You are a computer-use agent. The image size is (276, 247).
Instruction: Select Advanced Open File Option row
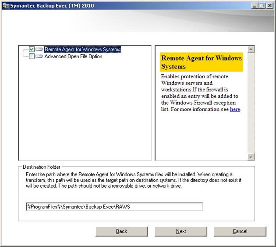pyautogui.click(x=73, y=56)
